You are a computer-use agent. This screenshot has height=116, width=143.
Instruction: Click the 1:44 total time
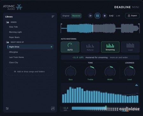(118, 16)
